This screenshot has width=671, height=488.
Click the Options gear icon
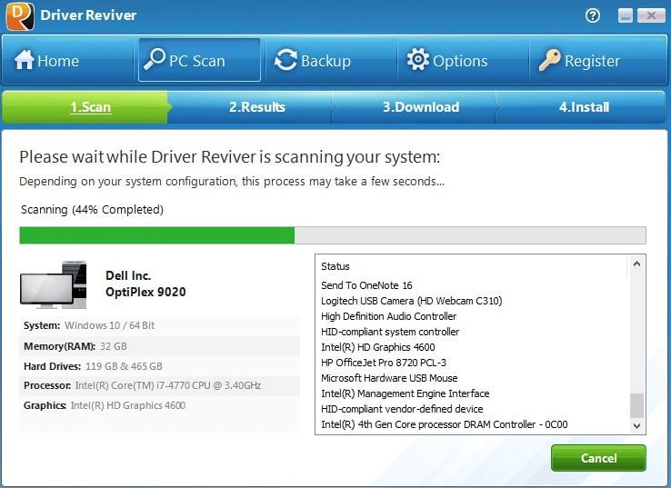pos(418,59)
